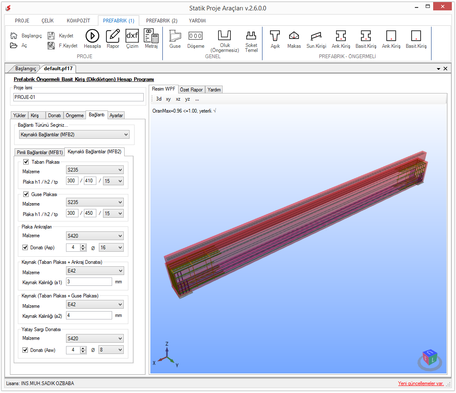Open the Özet Rapor tab
Screen dimensions: 456x393
pyautogui.click(x=191, y=90)
